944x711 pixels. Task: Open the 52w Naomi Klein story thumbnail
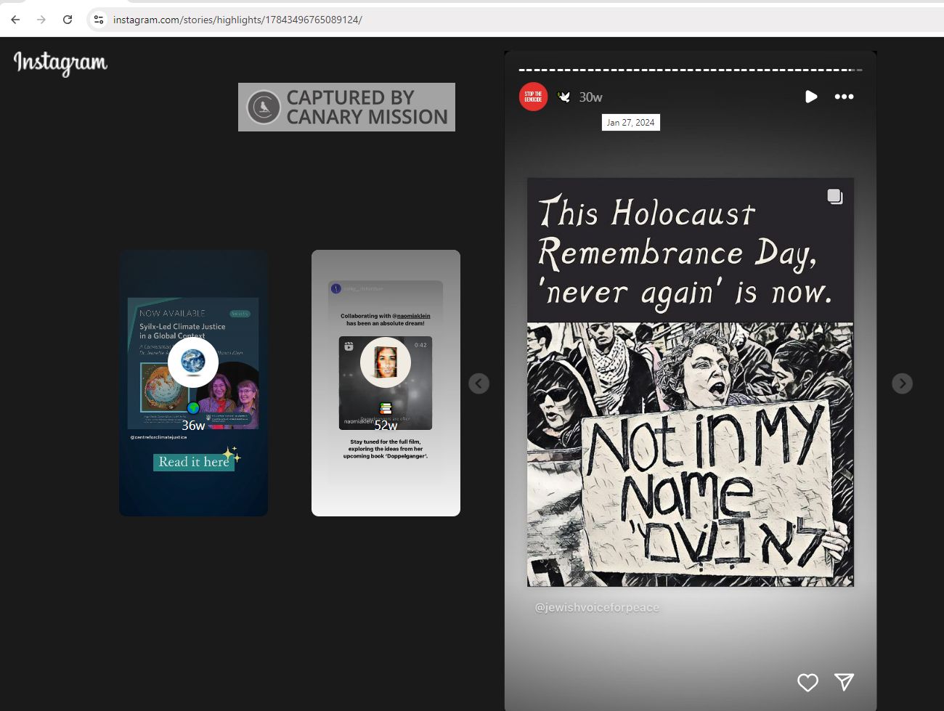click(386, 383)
